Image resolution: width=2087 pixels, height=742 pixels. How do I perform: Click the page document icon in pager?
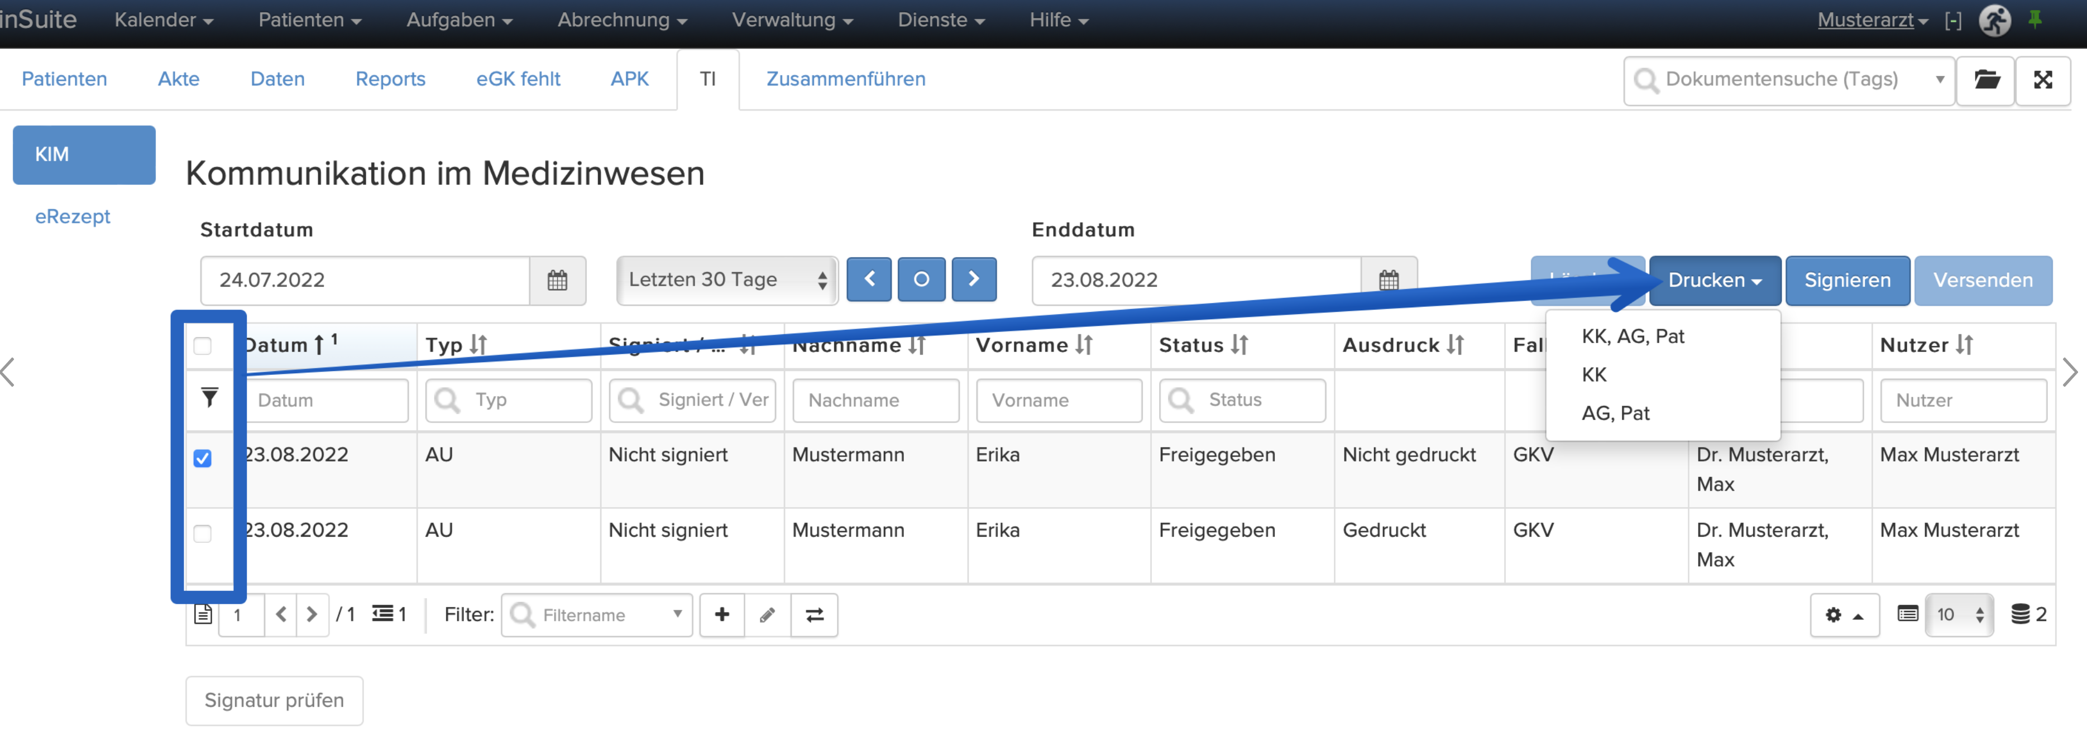click(x=203, y=615)
